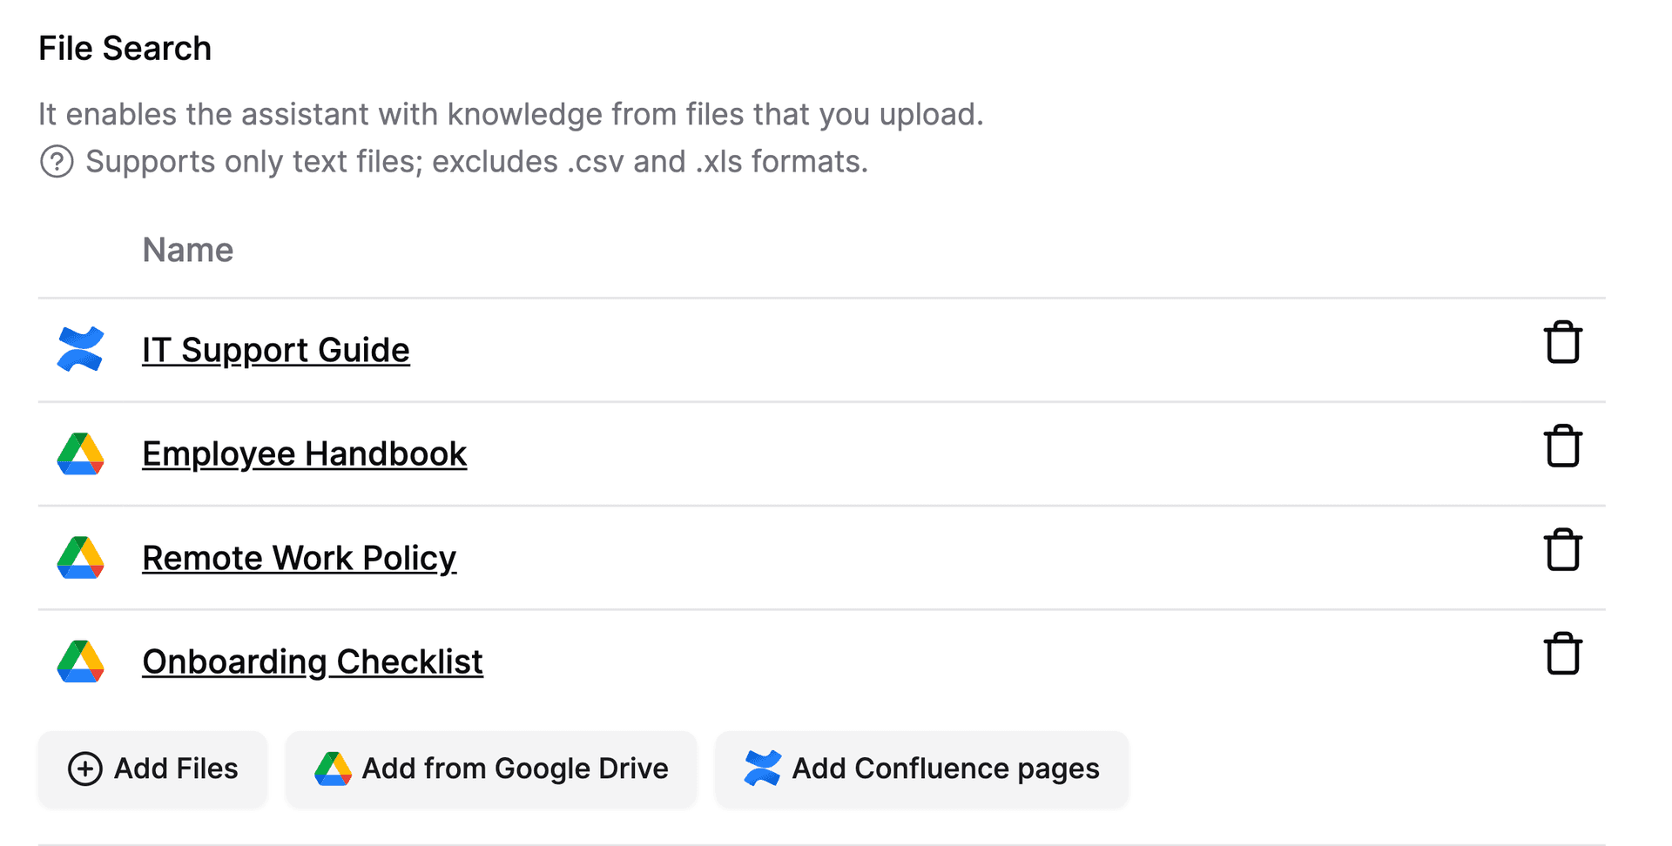Click the Google Drive icon beside Employee Handbook

click(79, 453)
